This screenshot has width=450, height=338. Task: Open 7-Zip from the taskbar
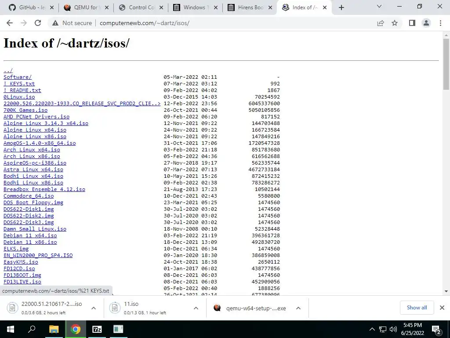click(97, 329)
